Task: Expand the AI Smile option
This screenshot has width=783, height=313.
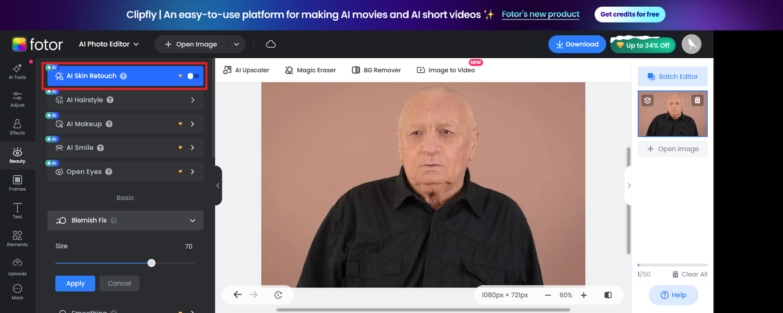Action: tap(193, 148)
